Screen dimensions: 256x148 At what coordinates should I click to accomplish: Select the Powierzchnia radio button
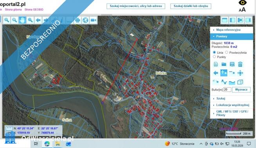227,52
